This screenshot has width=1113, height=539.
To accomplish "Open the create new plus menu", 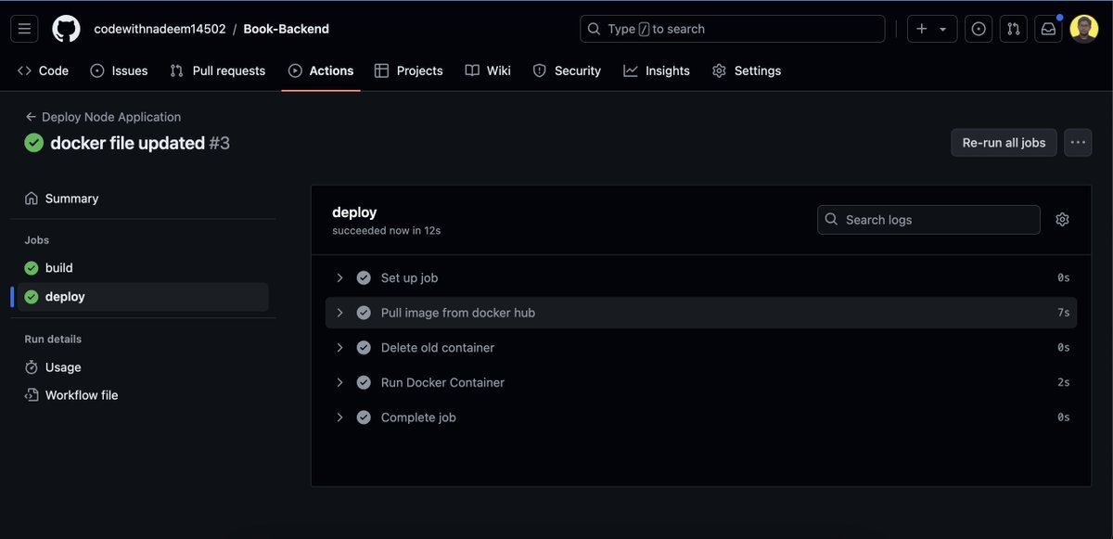I will pos(932,29).
